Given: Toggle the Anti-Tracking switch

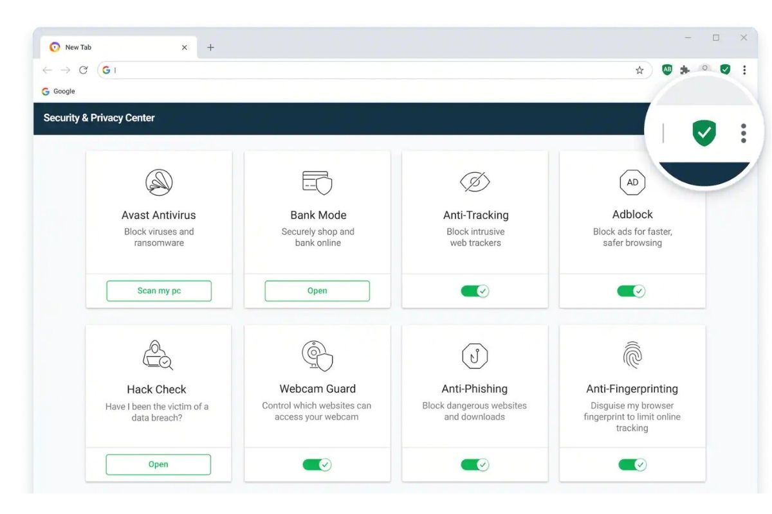Looking at the screenshot, I should click(x=475, y=291).
